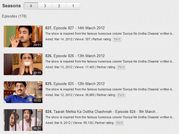Open title link 'Episode 827 - 14th March 2012'
This screenshot has width=179, height=134.
[79, 28]
